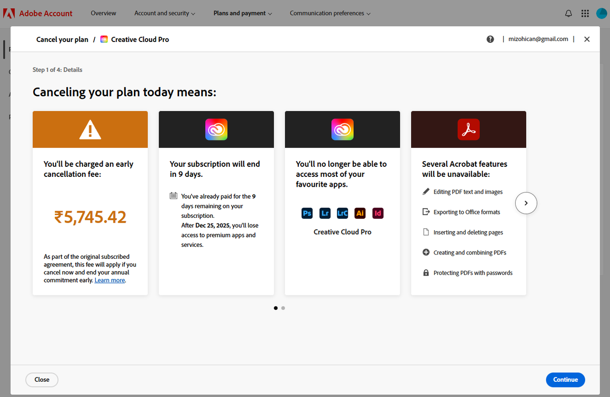610x397 pixels.
Task: Click Your subscription will end in 9 days
Action: pos(215,169)
